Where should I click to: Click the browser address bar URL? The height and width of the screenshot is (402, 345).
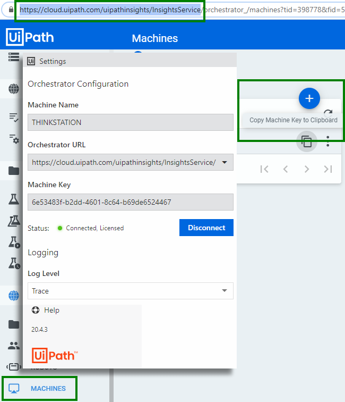tap(159, 10)
